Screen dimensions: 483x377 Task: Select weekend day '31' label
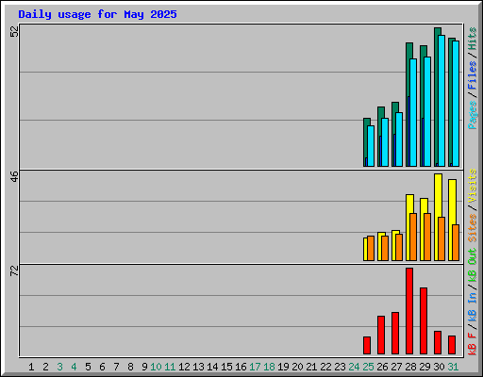point(453,367)
